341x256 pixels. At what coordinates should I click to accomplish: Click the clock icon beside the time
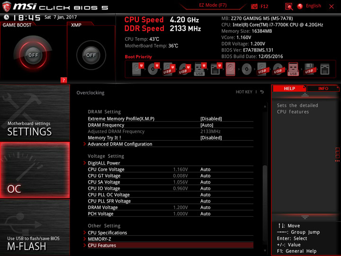click(x=7, y=17)
